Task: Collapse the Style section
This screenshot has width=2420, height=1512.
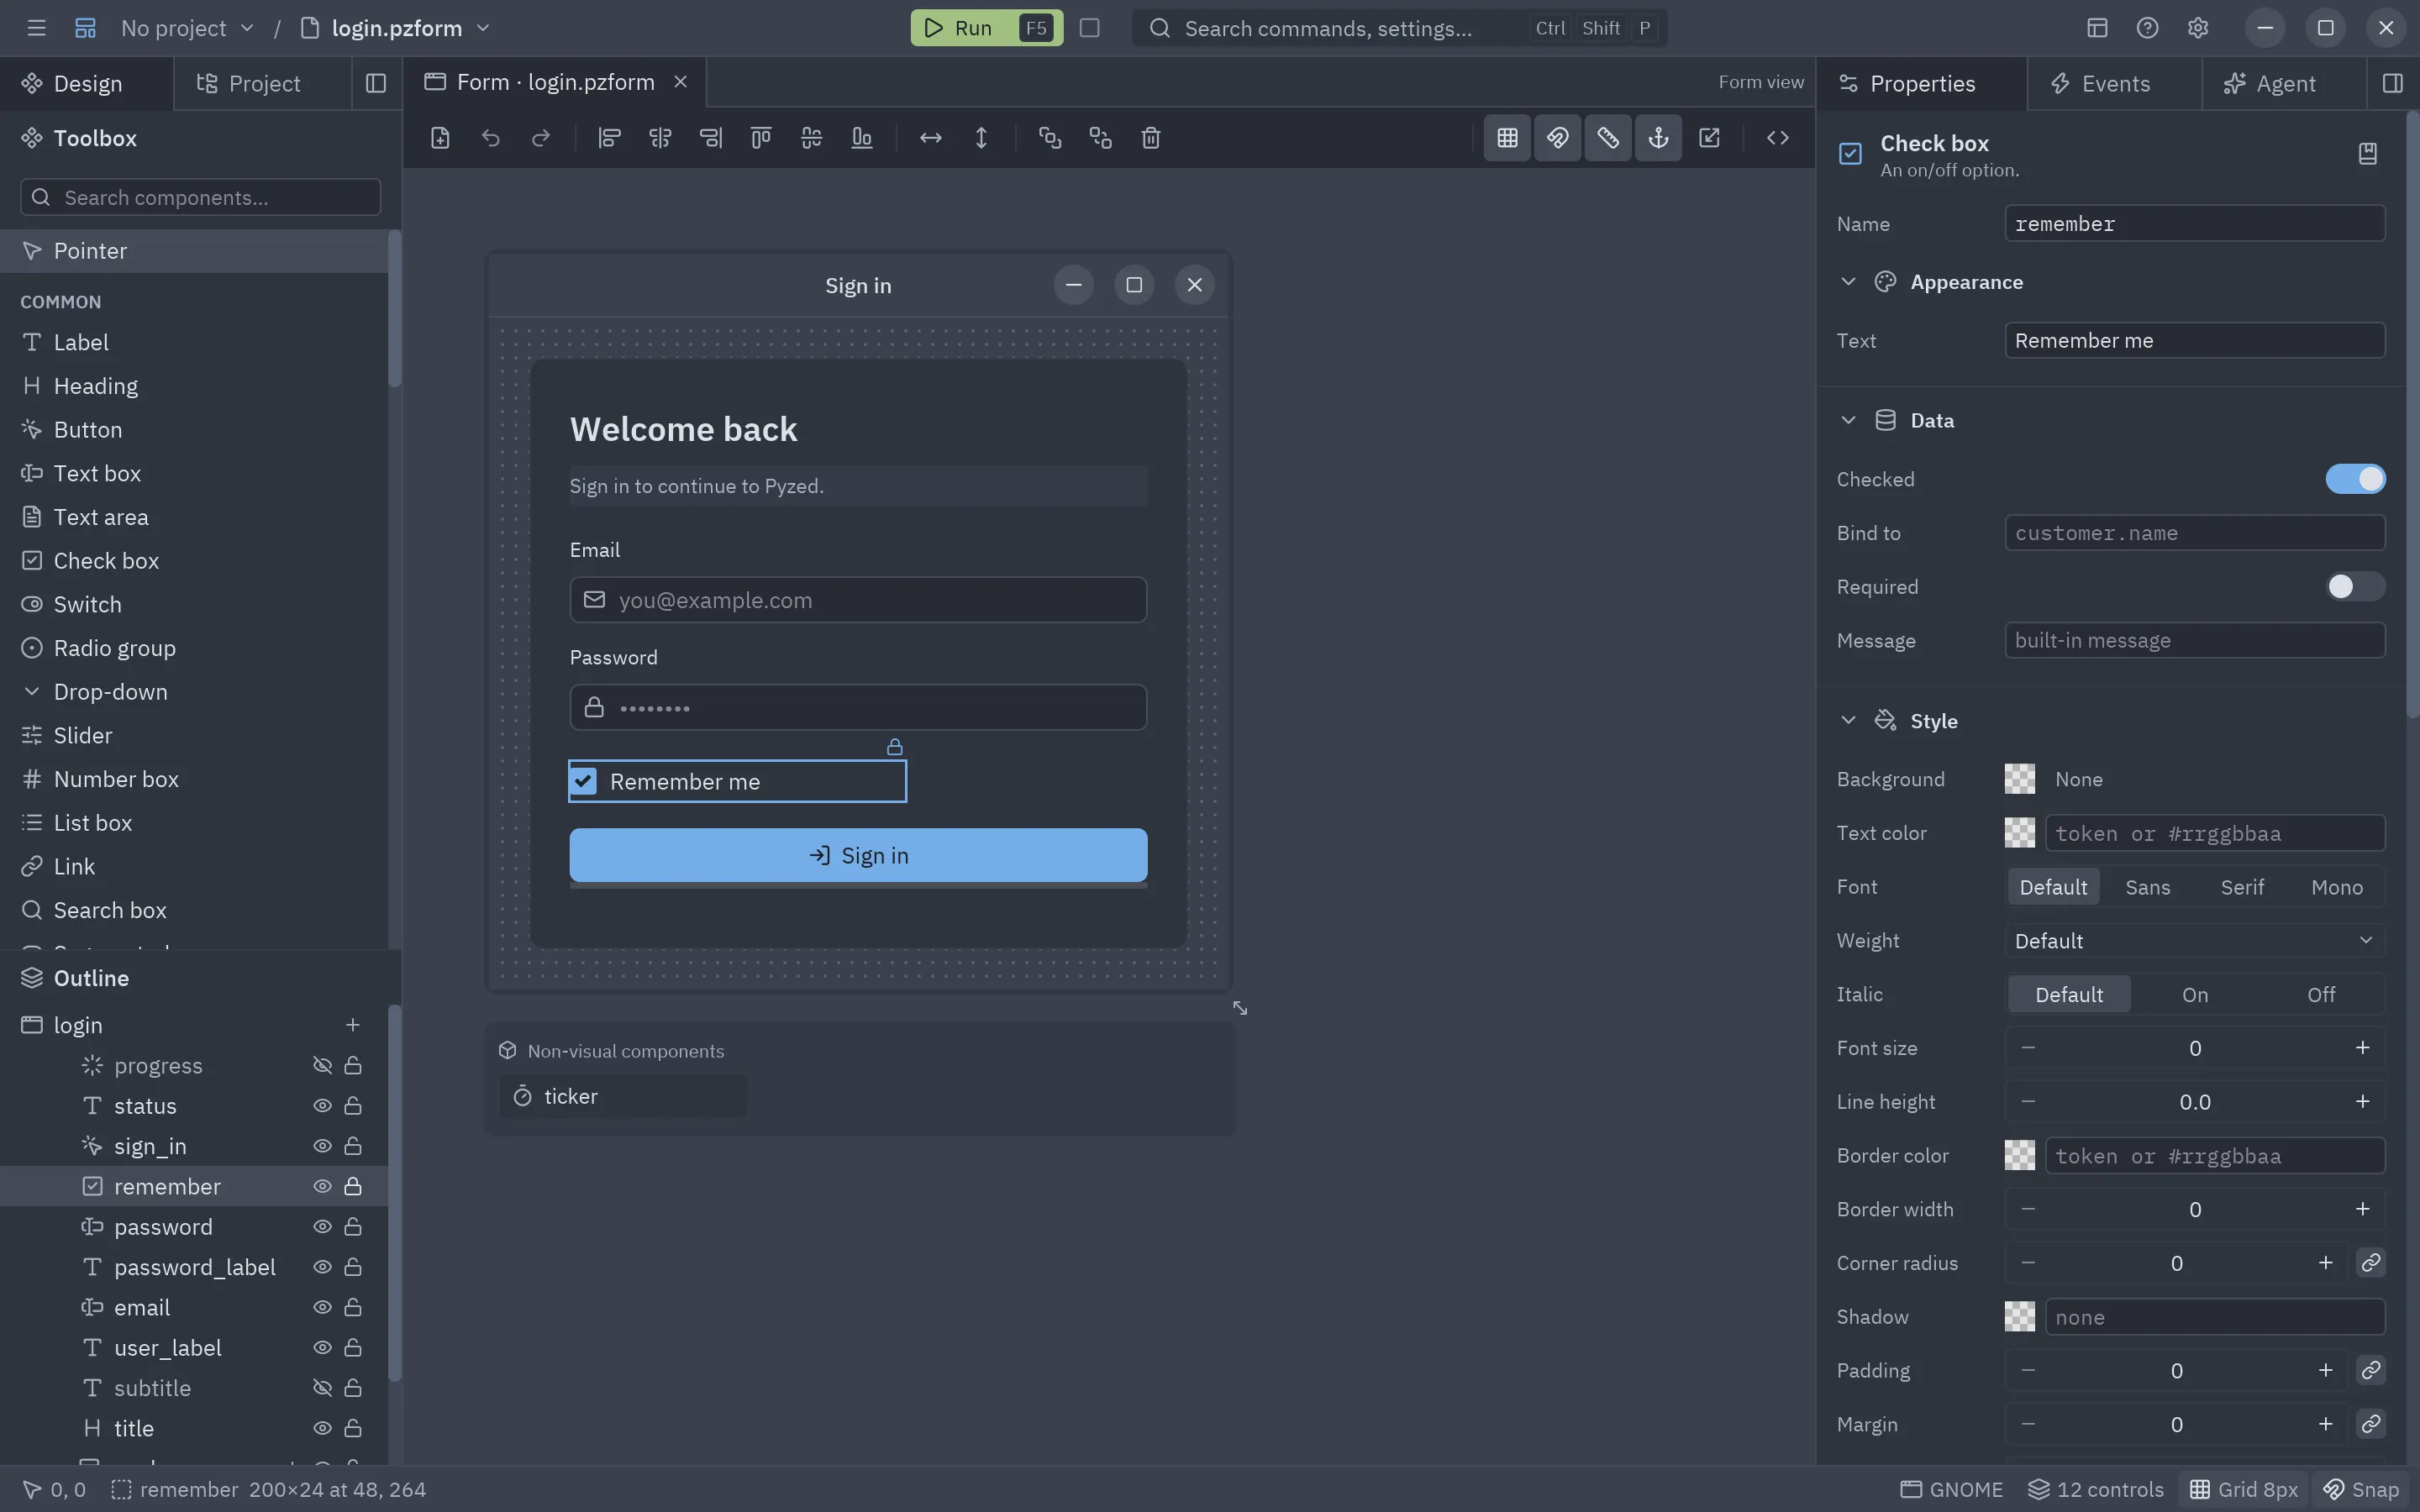Action: pos(1848,721)
